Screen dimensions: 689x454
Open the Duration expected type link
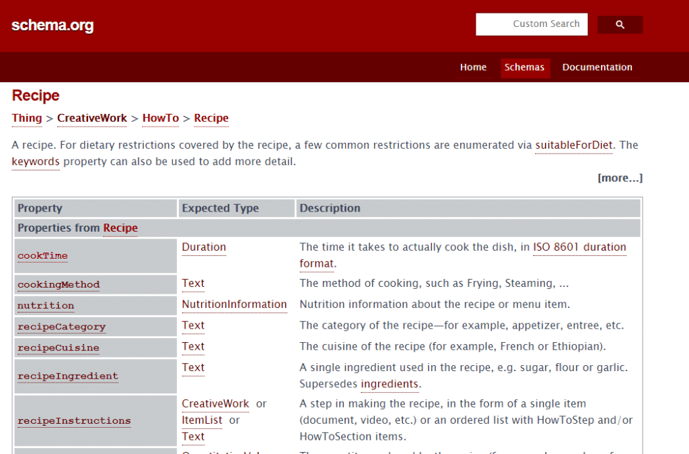(x=203, y=247)
